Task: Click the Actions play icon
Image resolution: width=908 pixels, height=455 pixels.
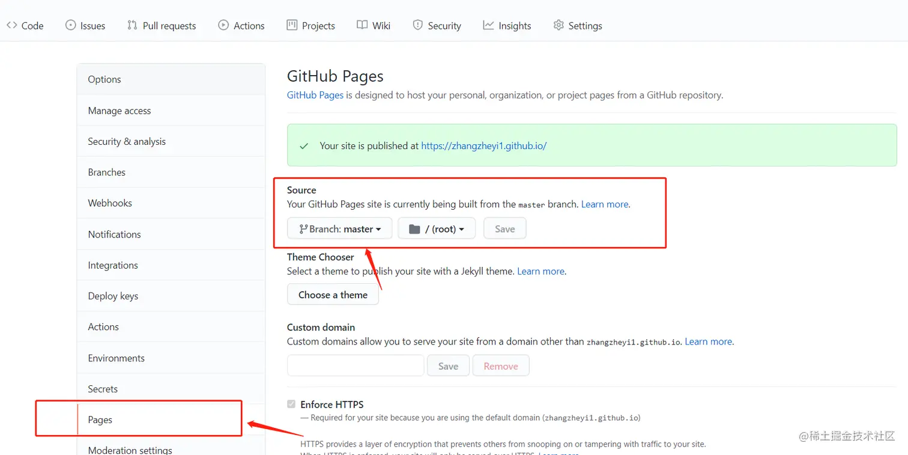Action: (x=223, y=25)
